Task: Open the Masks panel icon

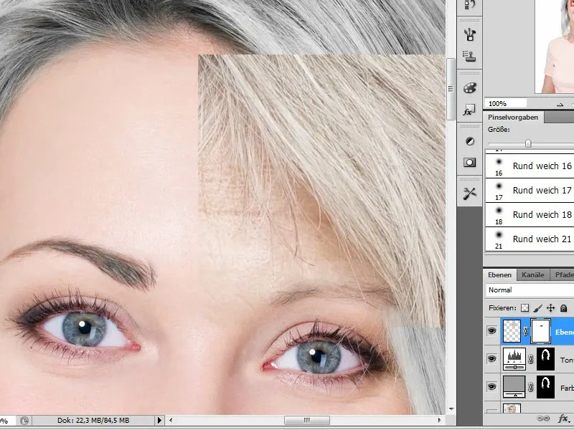Action: [x=470, y=163]
